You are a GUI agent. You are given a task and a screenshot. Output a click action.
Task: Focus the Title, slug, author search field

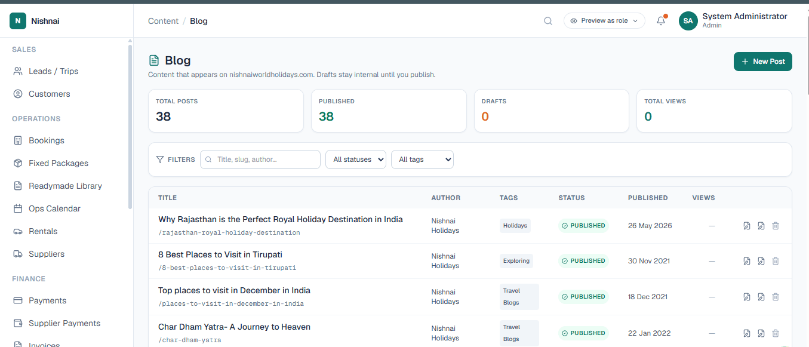[x=260, y=159]
